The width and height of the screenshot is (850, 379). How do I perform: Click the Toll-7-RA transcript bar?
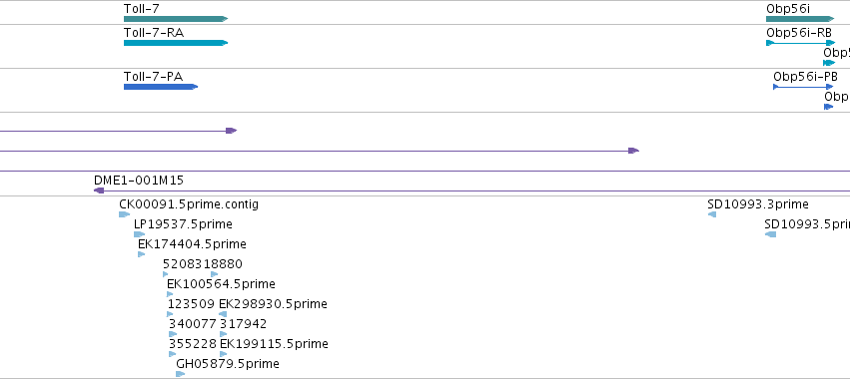tap(176, 43)
